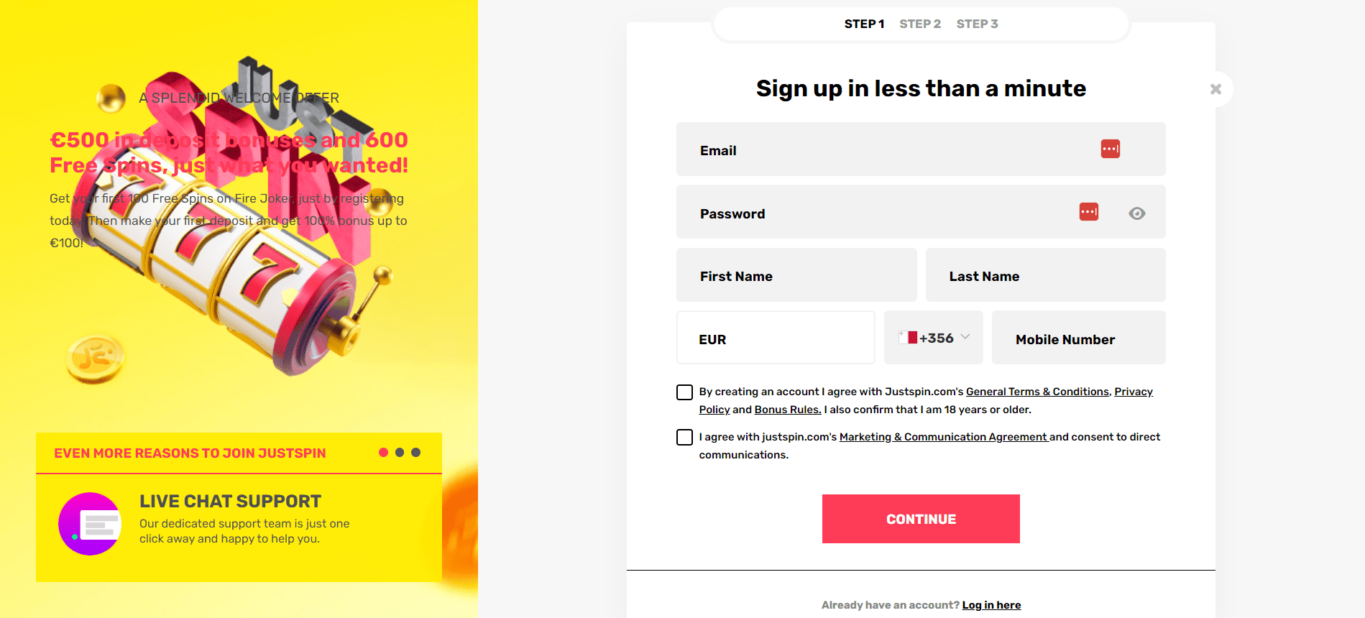Open the +356 country code dropdown
This screenshot has width=1365, height=618.
pos(933,338)
